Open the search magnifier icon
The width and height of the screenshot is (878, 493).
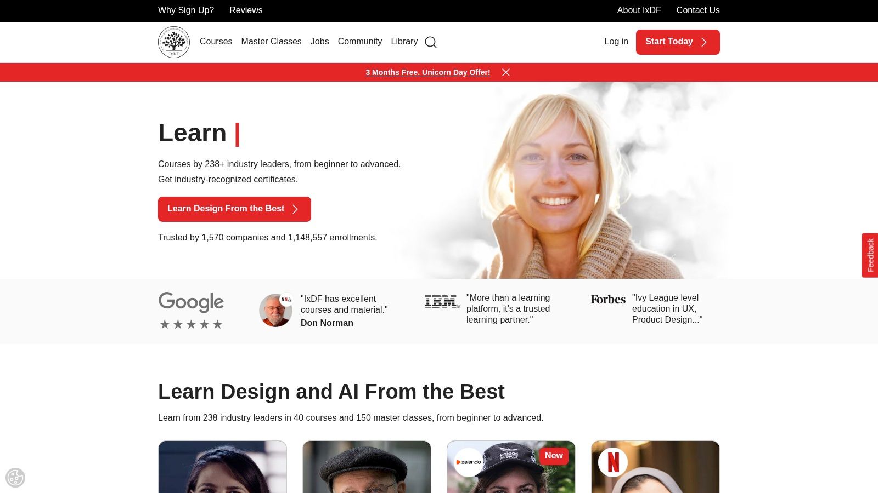[431, 42]
